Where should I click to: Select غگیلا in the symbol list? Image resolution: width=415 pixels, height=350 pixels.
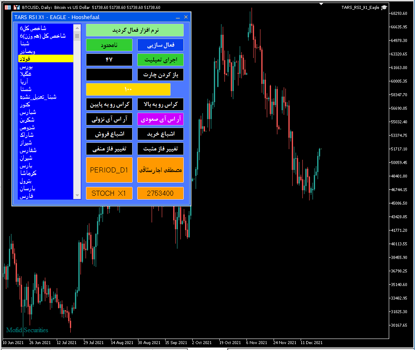point(46,74)
